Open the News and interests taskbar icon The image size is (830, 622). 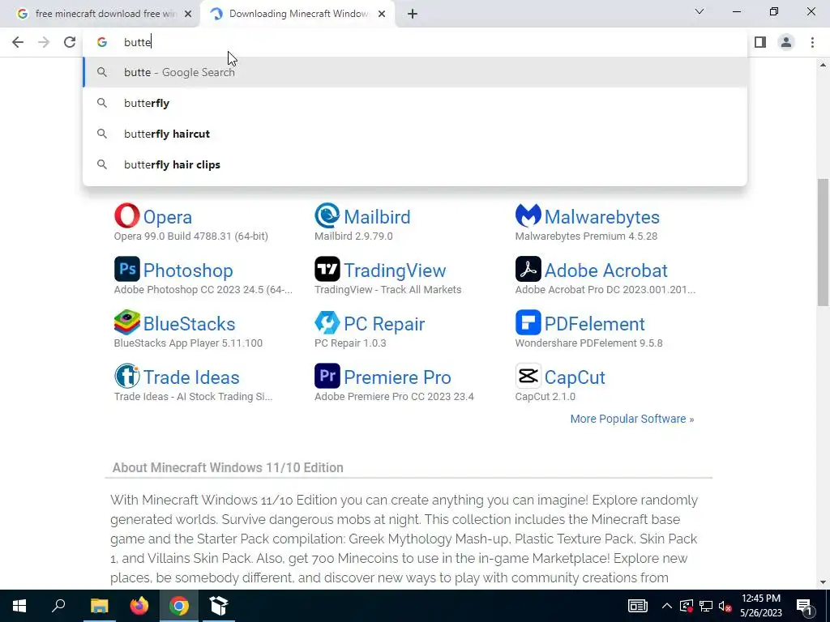pyautogui.click(x=637, y=606)
